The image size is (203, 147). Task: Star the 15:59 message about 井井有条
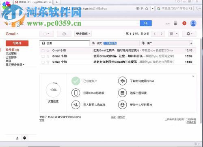tap(48, 56)
